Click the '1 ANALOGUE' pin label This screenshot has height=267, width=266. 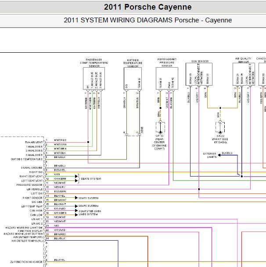tap(34, 147)
